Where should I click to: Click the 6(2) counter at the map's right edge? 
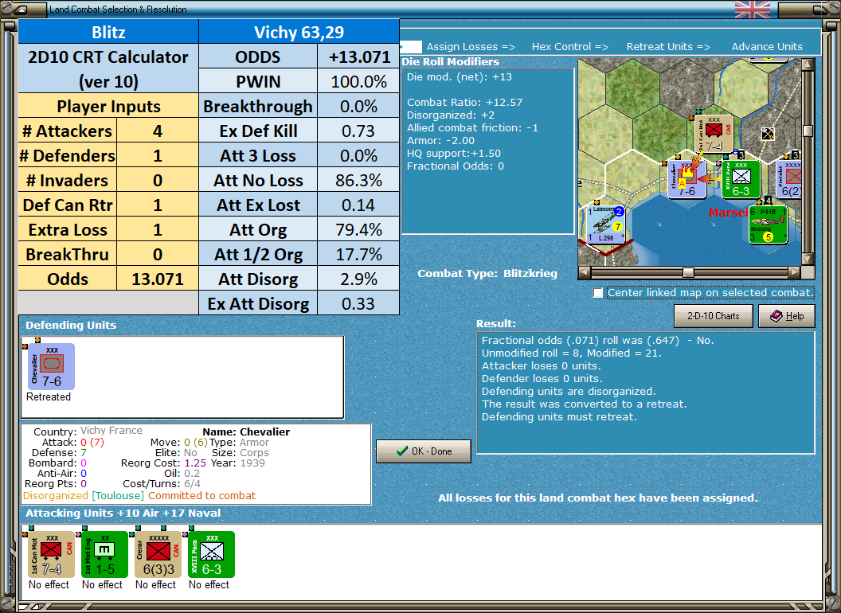[x=789, y=180]
